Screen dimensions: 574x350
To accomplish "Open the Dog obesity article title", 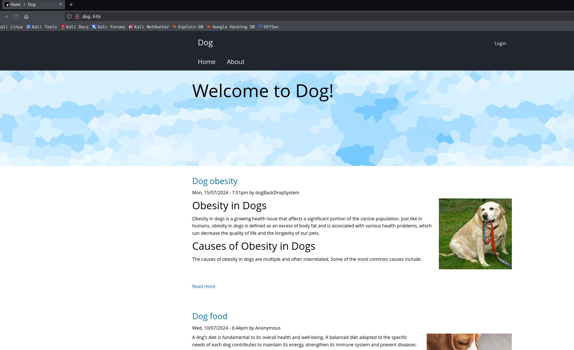I will 215,181.
